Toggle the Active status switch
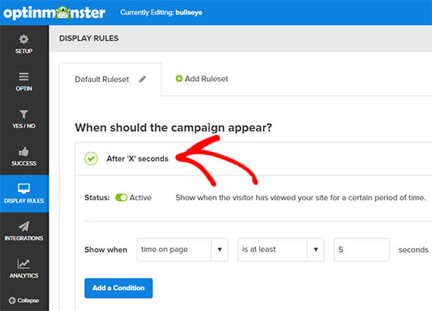Screen dimensions: 432x311 pyautogui.click(x=121, y=197)
